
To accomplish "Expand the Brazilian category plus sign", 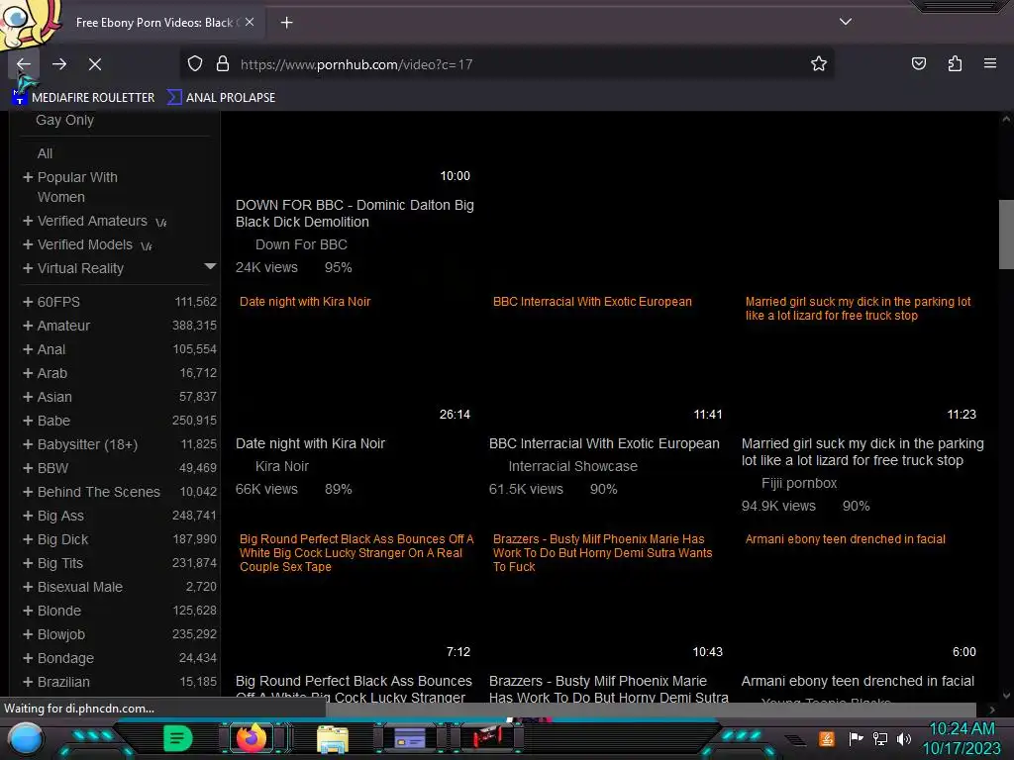I will (28, 682).
